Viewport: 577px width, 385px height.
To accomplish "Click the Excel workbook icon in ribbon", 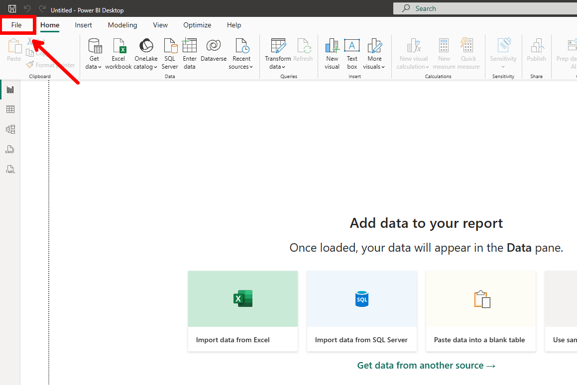I will click(x=118, y=46).
